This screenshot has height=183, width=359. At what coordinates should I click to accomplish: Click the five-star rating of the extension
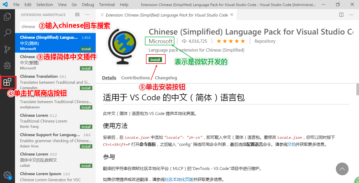pos(231,41)
